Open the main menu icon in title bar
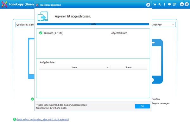This screenshot has height=127, width=190. [174, 5]
